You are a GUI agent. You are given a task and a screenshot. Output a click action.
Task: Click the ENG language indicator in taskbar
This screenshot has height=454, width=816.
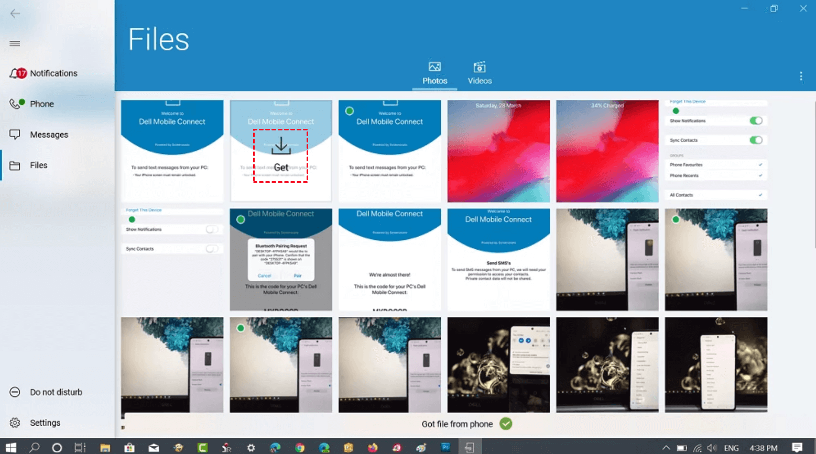(x=731, y=448)
